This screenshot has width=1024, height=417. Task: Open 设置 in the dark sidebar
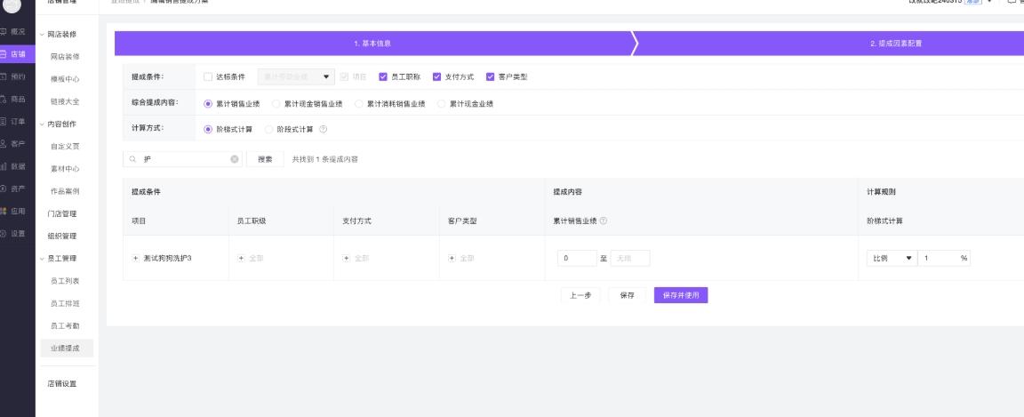click(x=13, y=233)
